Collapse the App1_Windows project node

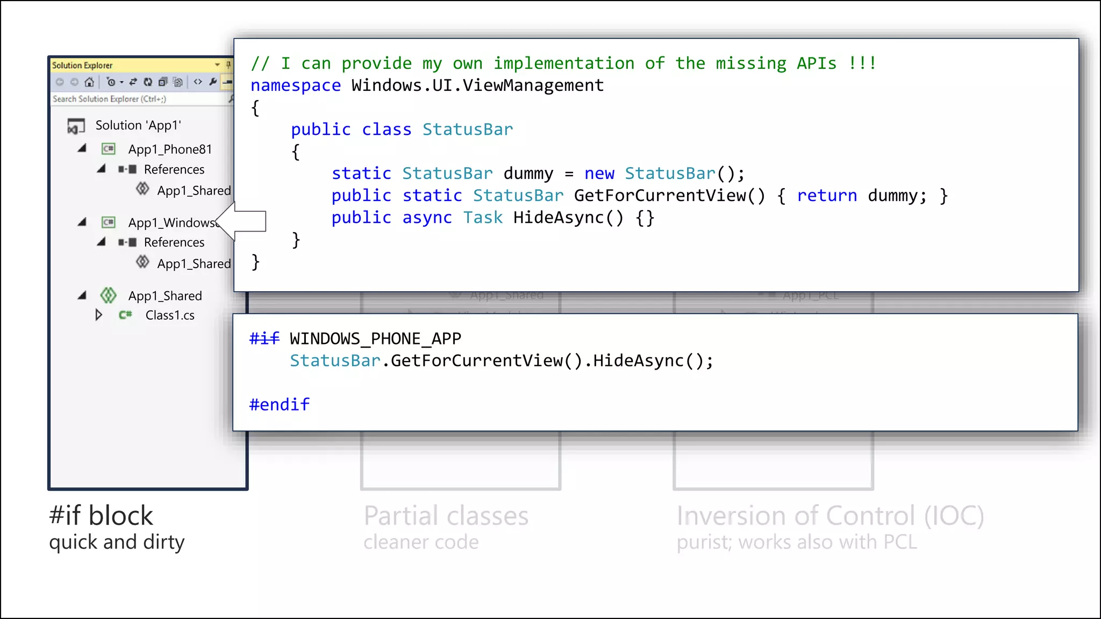(82, 221)
